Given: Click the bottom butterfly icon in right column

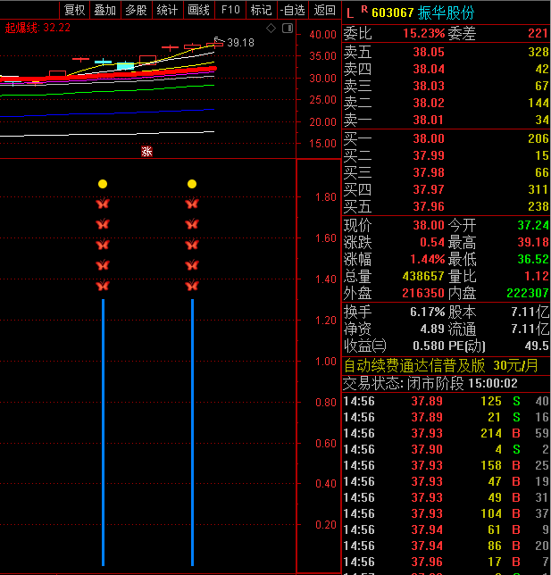Looking at the screenshot, I should 192,287.
